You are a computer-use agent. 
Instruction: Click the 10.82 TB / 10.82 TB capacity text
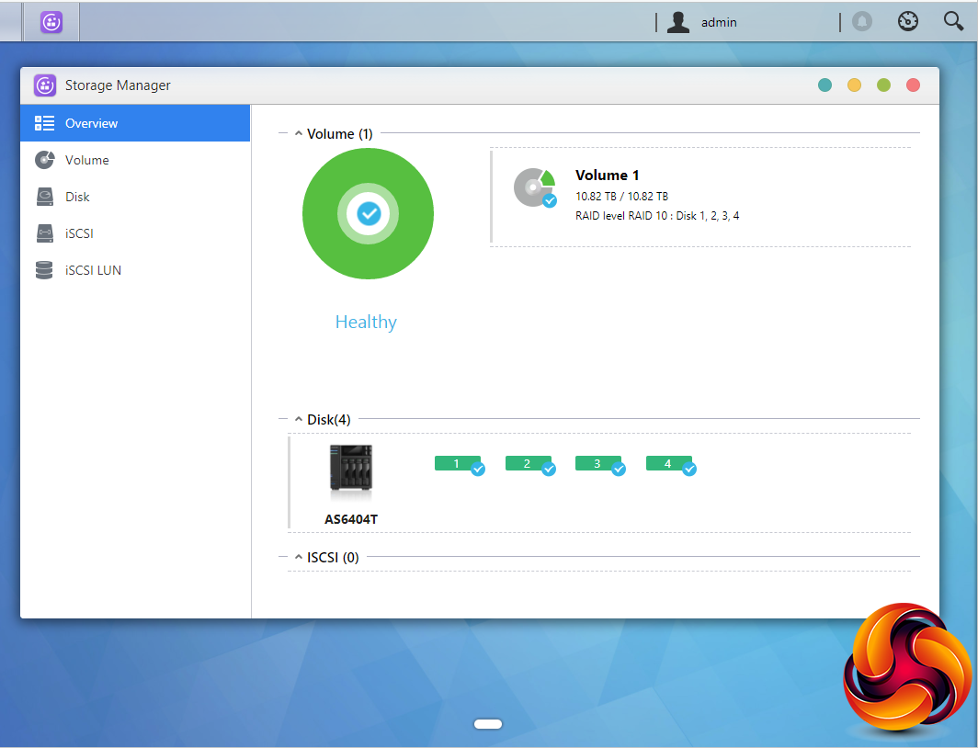pyautogui.click(x=621, y=197)
